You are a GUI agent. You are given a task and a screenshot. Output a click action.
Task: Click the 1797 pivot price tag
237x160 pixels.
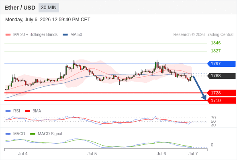[x=221, y=64]
